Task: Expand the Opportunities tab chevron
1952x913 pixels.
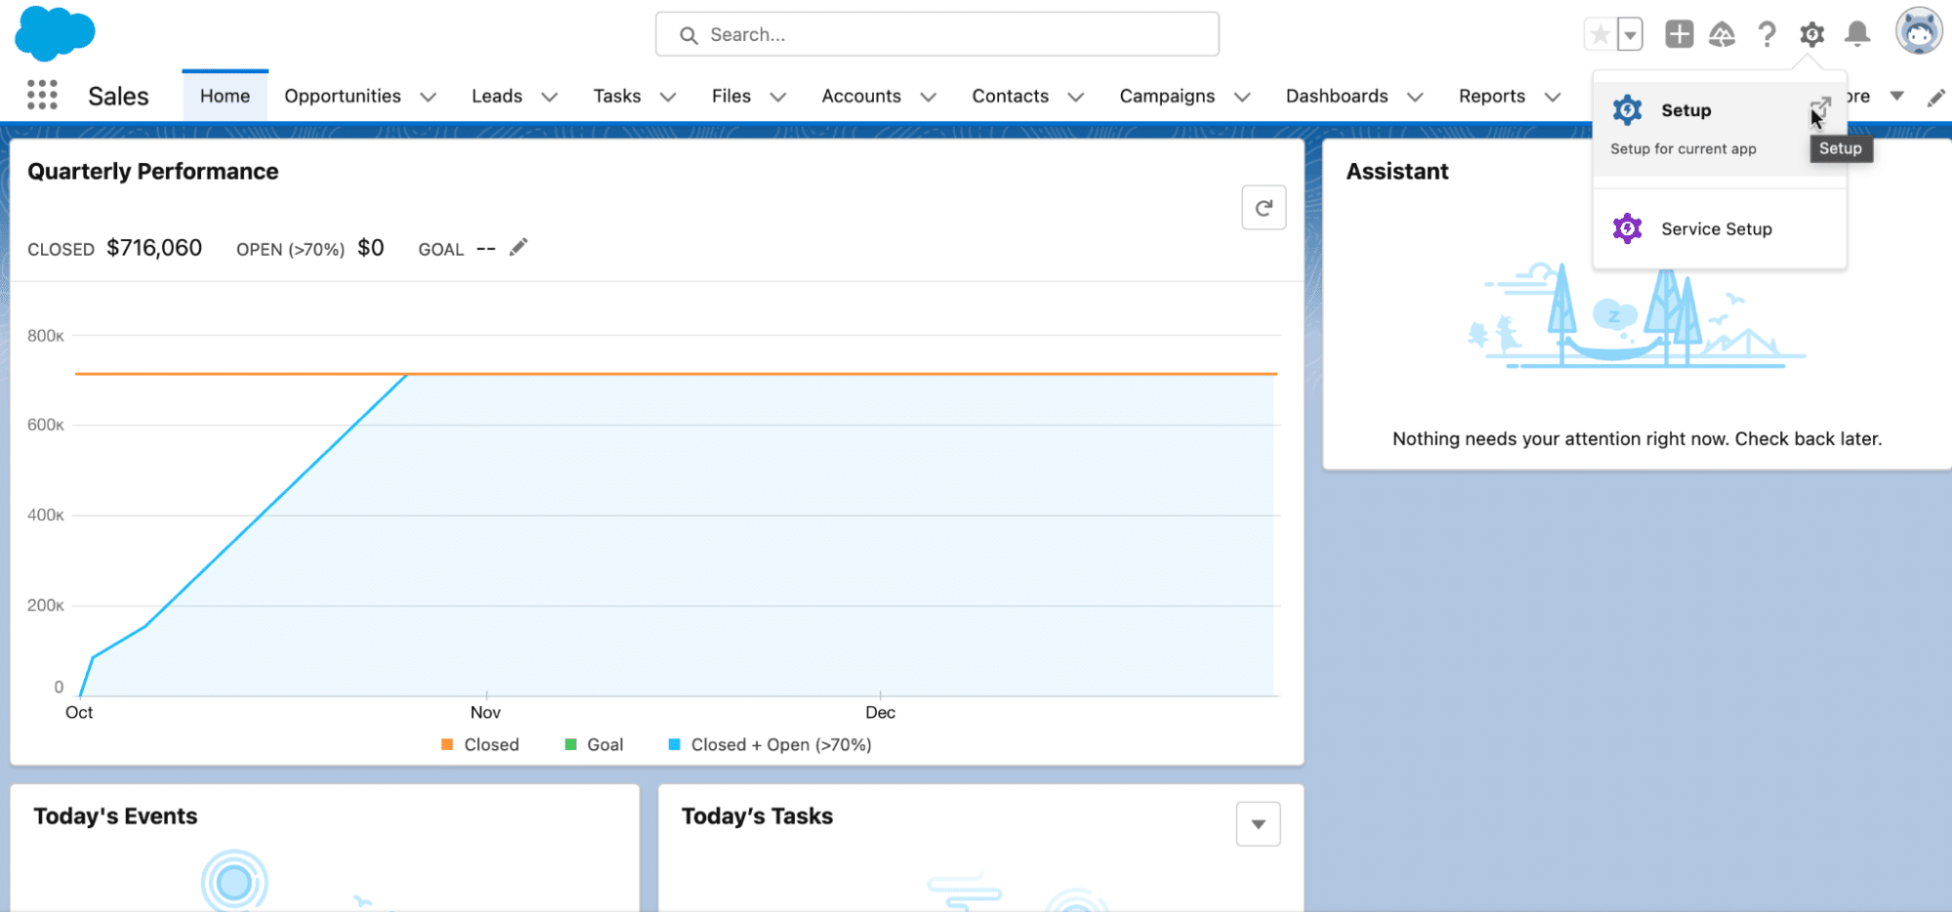Action: (428, 97)
